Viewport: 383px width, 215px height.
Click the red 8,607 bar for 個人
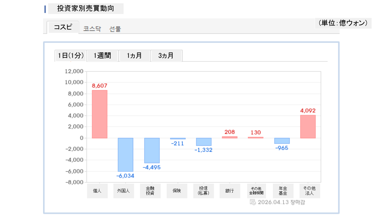(x=99, y=114)
